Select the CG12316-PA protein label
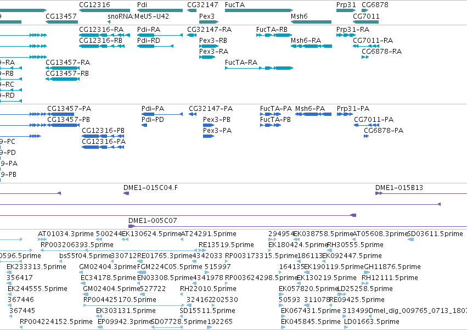This screenshot has height=330, width=467. (x=104, y=142)
